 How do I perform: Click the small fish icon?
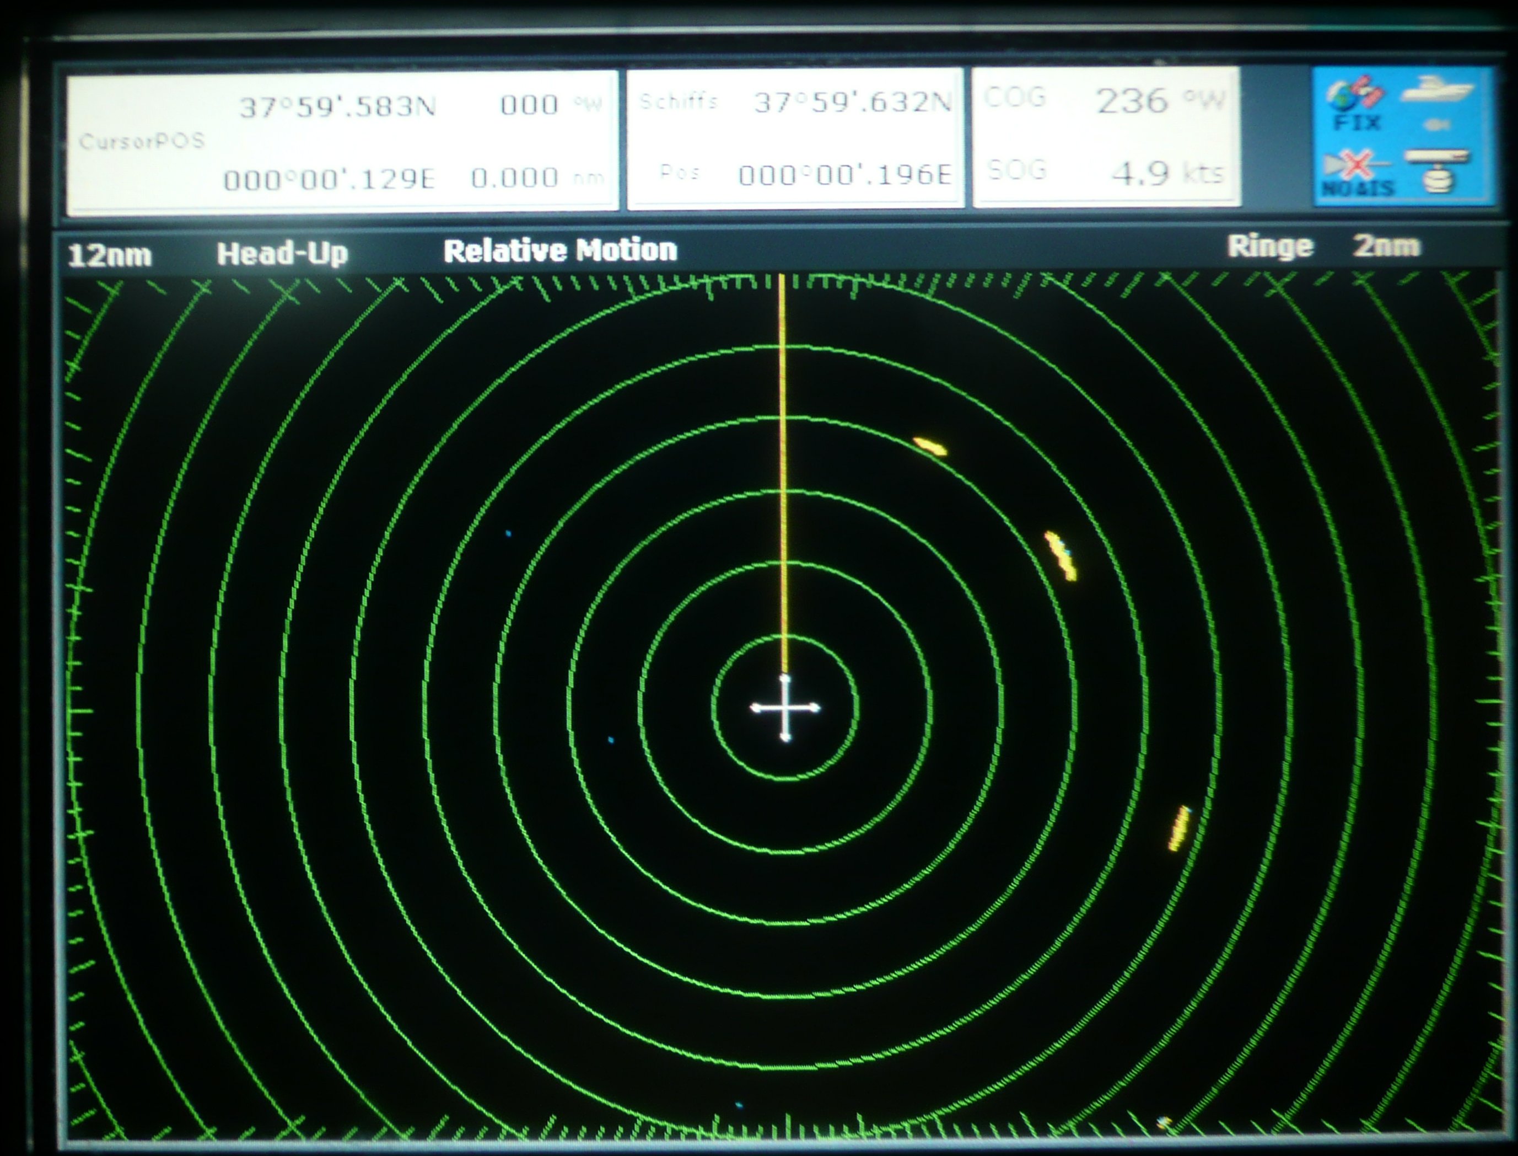point(1438,125)
